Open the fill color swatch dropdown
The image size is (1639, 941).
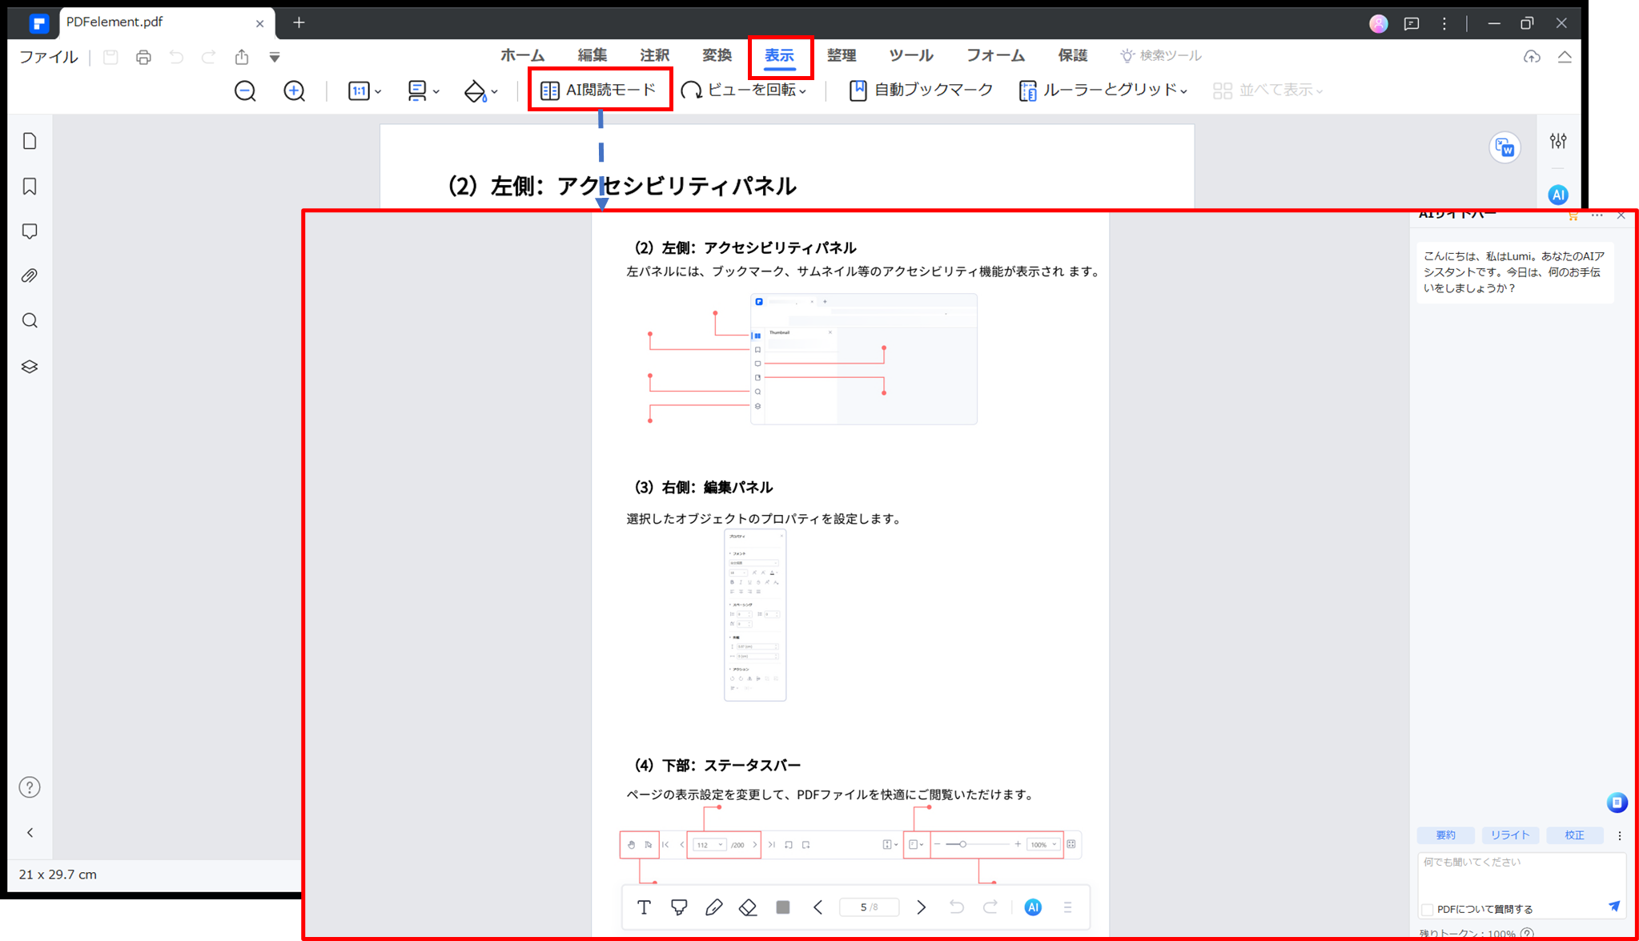(480, 90)
